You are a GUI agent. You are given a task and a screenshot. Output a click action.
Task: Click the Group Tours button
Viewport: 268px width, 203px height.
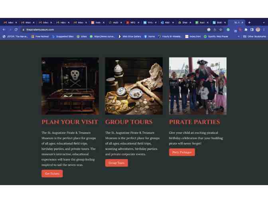[116, 163]
